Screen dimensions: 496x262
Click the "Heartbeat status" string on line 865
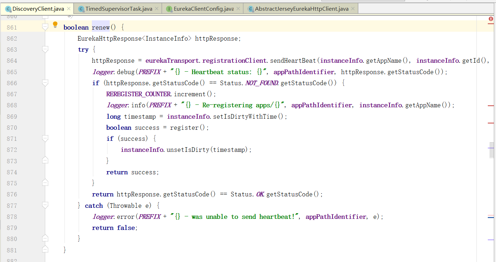219,72
